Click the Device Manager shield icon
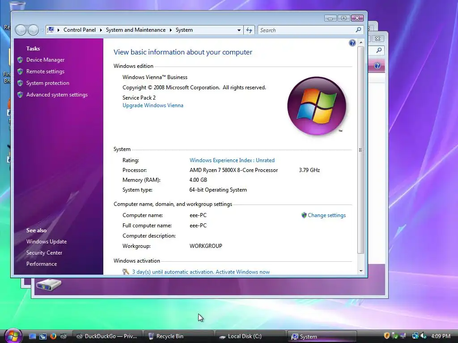Viewport: 458px width, 343px height. coord(20,60)
